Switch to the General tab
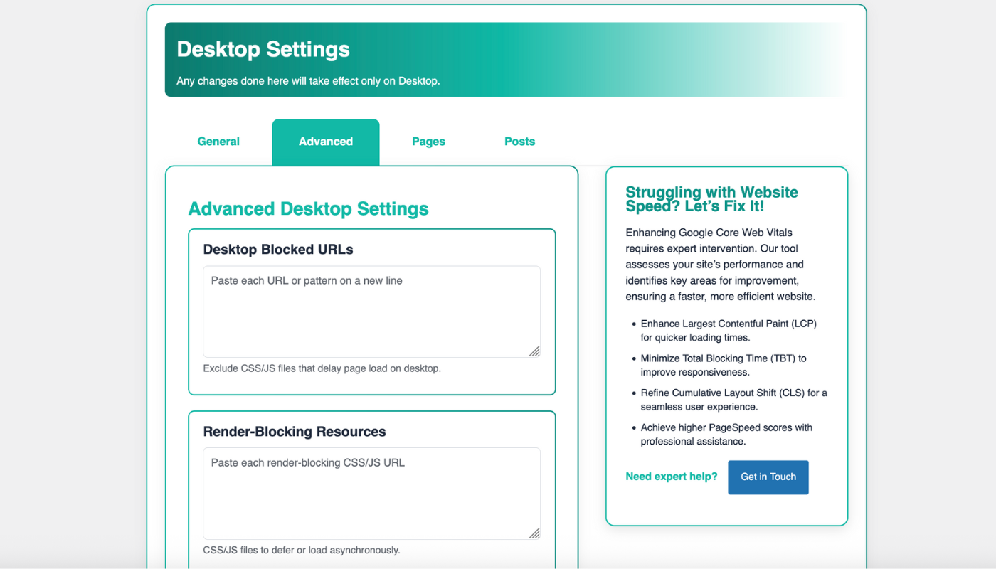Screen dimensions: 996x569 218,142
